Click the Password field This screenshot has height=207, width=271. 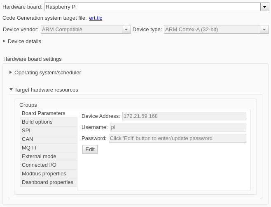[177, 138]
